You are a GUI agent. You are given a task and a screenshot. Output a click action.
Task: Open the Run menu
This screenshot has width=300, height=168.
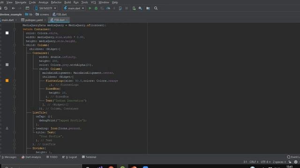click(x=76, y=2)
